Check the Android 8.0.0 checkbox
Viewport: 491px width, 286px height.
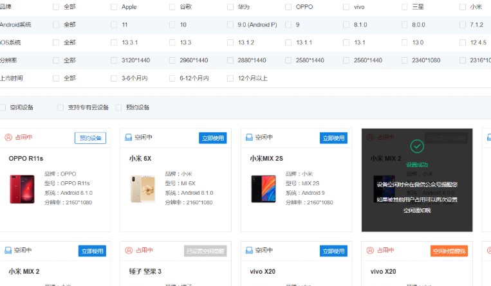(404, 24)
